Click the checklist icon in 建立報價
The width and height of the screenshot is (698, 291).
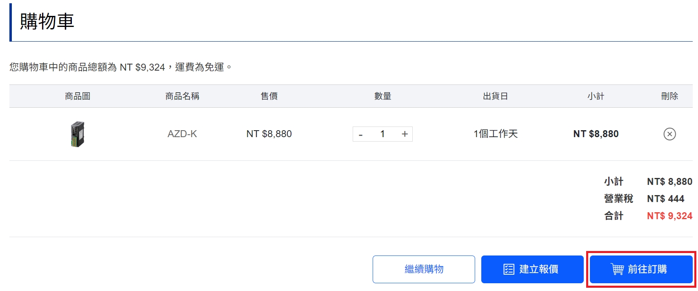tap(509, 269)
